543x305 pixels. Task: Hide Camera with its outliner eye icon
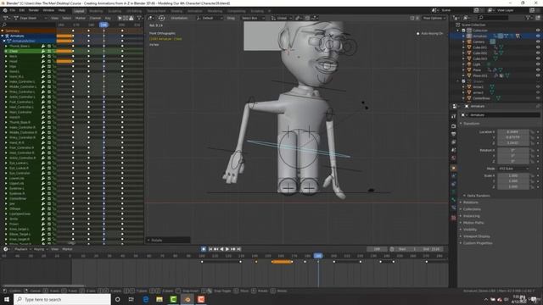(x=538, y=42)
